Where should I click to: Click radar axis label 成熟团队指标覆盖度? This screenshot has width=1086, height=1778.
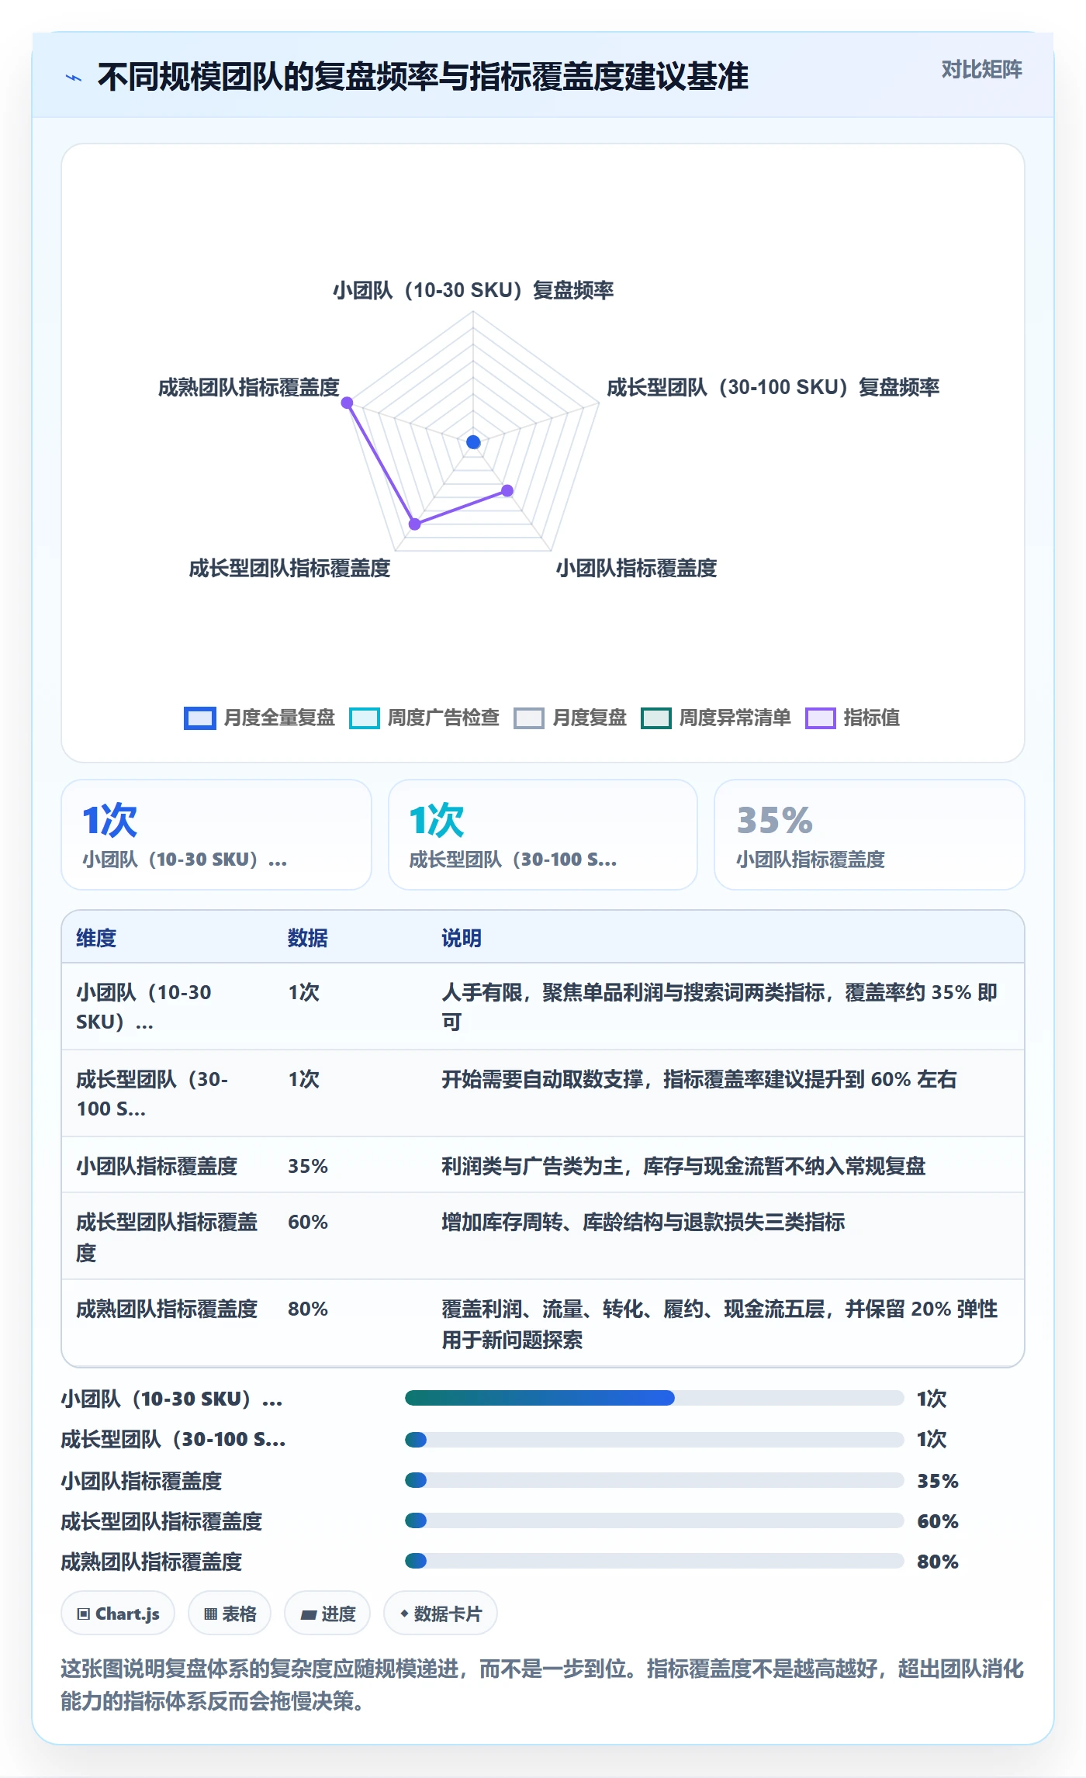[x=249, y=387]
